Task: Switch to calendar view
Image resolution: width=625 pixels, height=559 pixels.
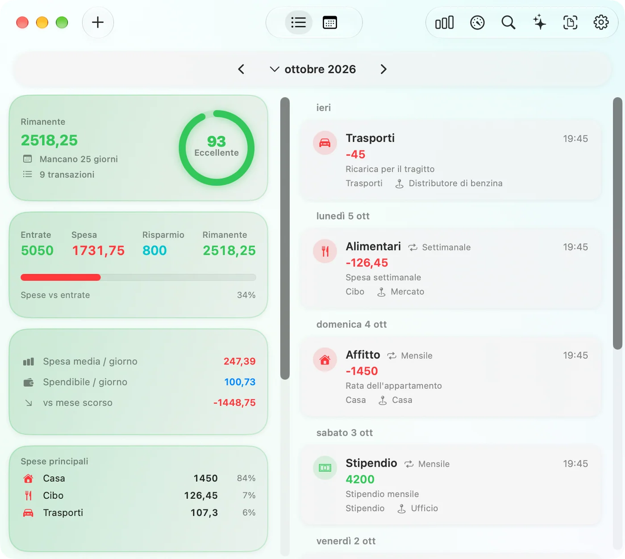Action: coord(330,22)
